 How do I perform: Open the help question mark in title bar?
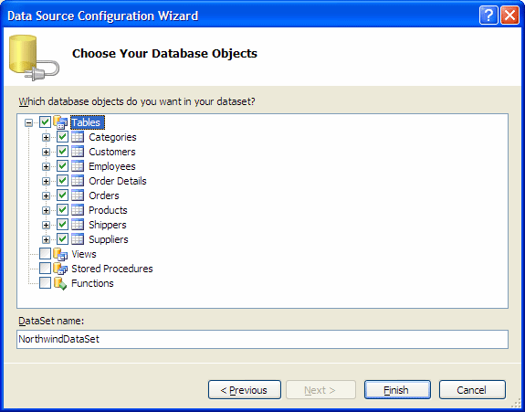click(x=488, y=16)
